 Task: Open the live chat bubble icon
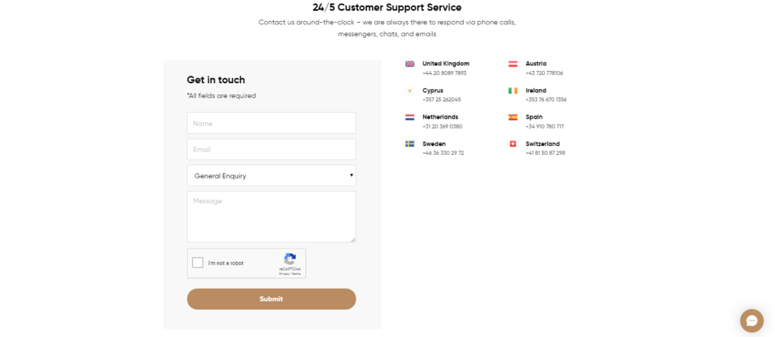click(752, 320)
